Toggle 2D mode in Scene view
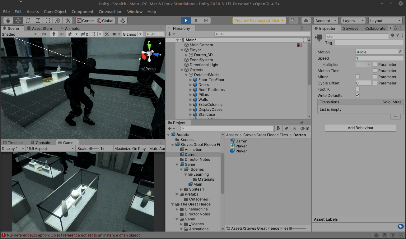The width and height of the screenshot is (406, 239). pos(44,34)
